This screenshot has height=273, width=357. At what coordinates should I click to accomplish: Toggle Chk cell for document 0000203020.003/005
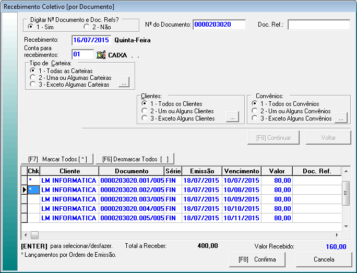point(33,199)
